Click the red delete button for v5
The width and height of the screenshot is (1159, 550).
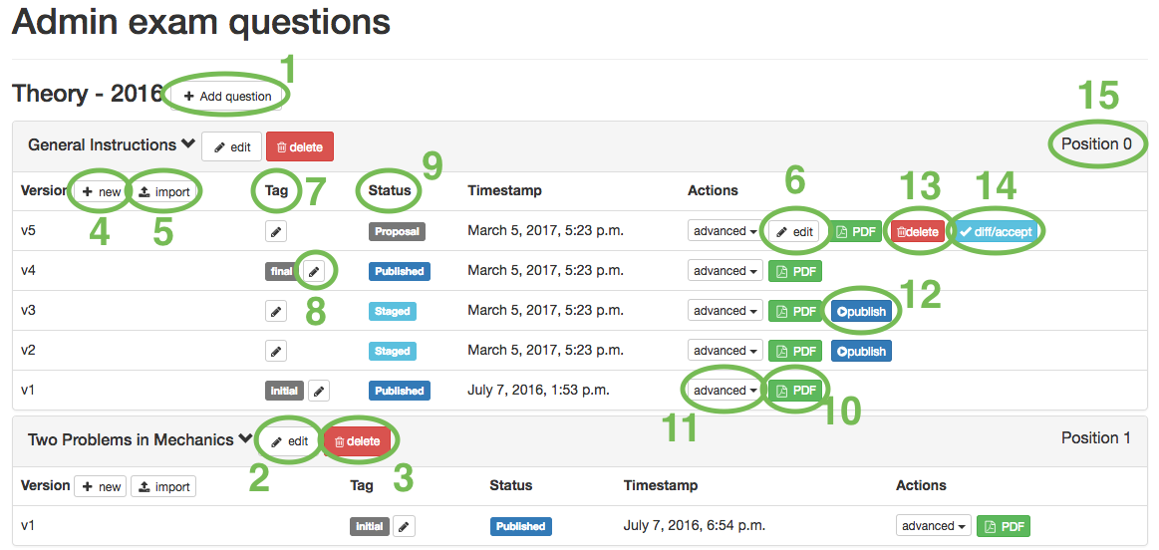[917, 231]
